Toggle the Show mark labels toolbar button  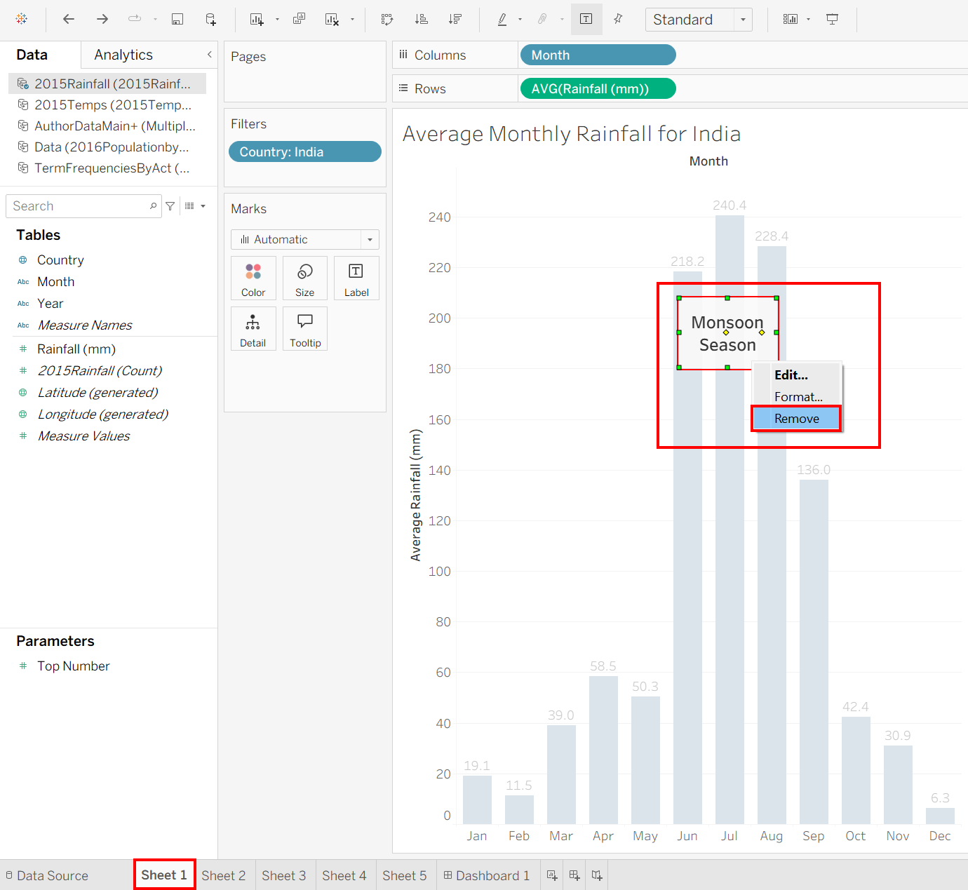pos(586,20)
